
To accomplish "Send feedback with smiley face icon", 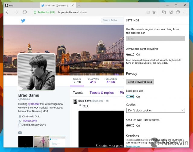I will [178, 12].
